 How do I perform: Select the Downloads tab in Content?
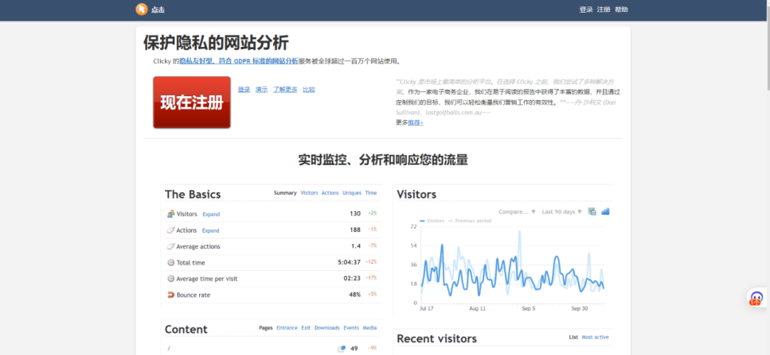[327, 328]
